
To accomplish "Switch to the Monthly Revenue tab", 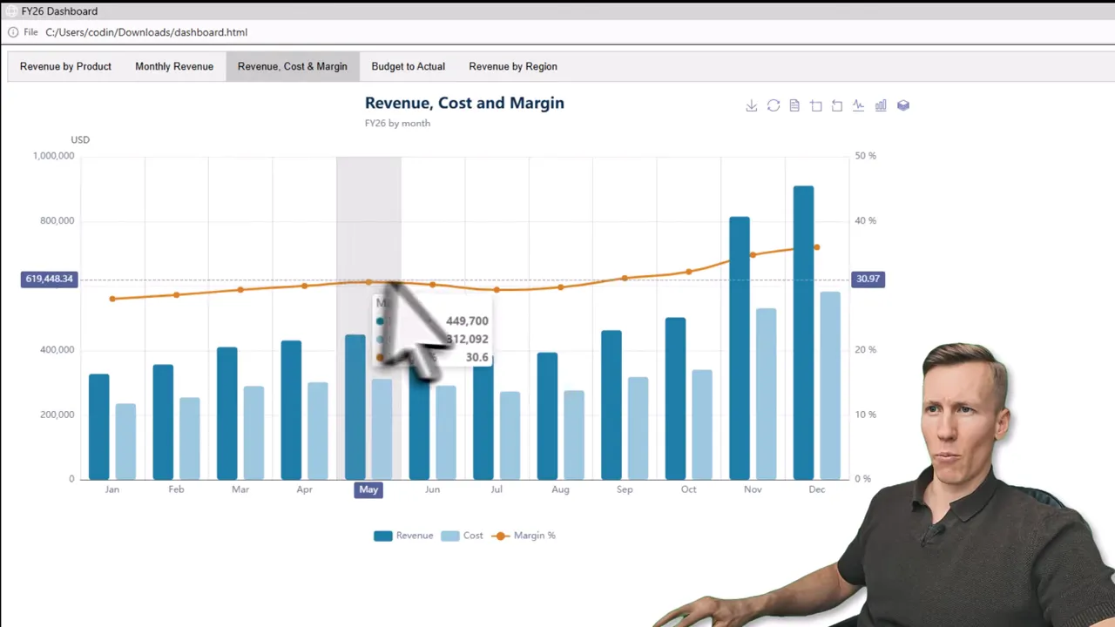I will (x=174, y=66).
